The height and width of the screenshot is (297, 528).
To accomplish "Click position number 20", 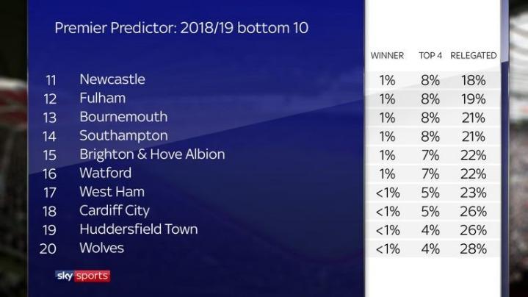I will click(x=48, y=249).
